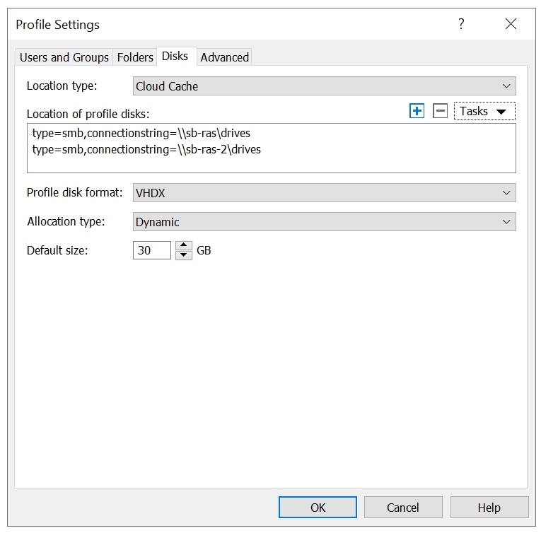Click the remove location minus icon
541x533 pixels.
point(440,111)
